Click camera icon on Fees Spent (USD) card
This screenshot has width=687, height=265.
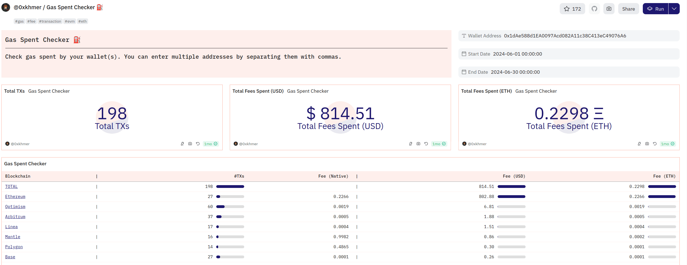418,144
